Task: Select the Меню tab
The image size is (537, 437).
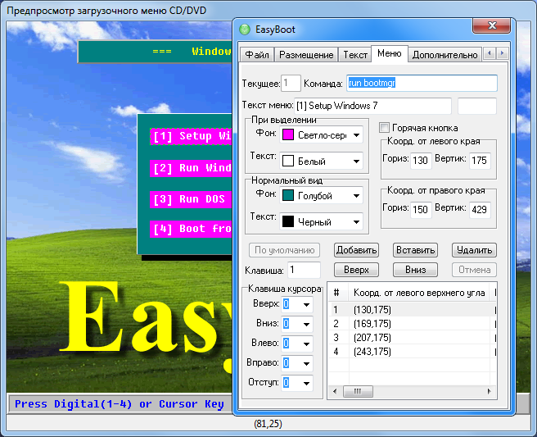Action: pyautogui.click(x=390, y=53)
